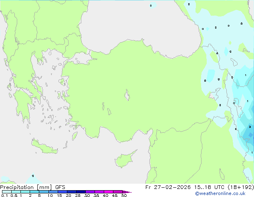Click the '0.1' legend value

tap(4, 195)
